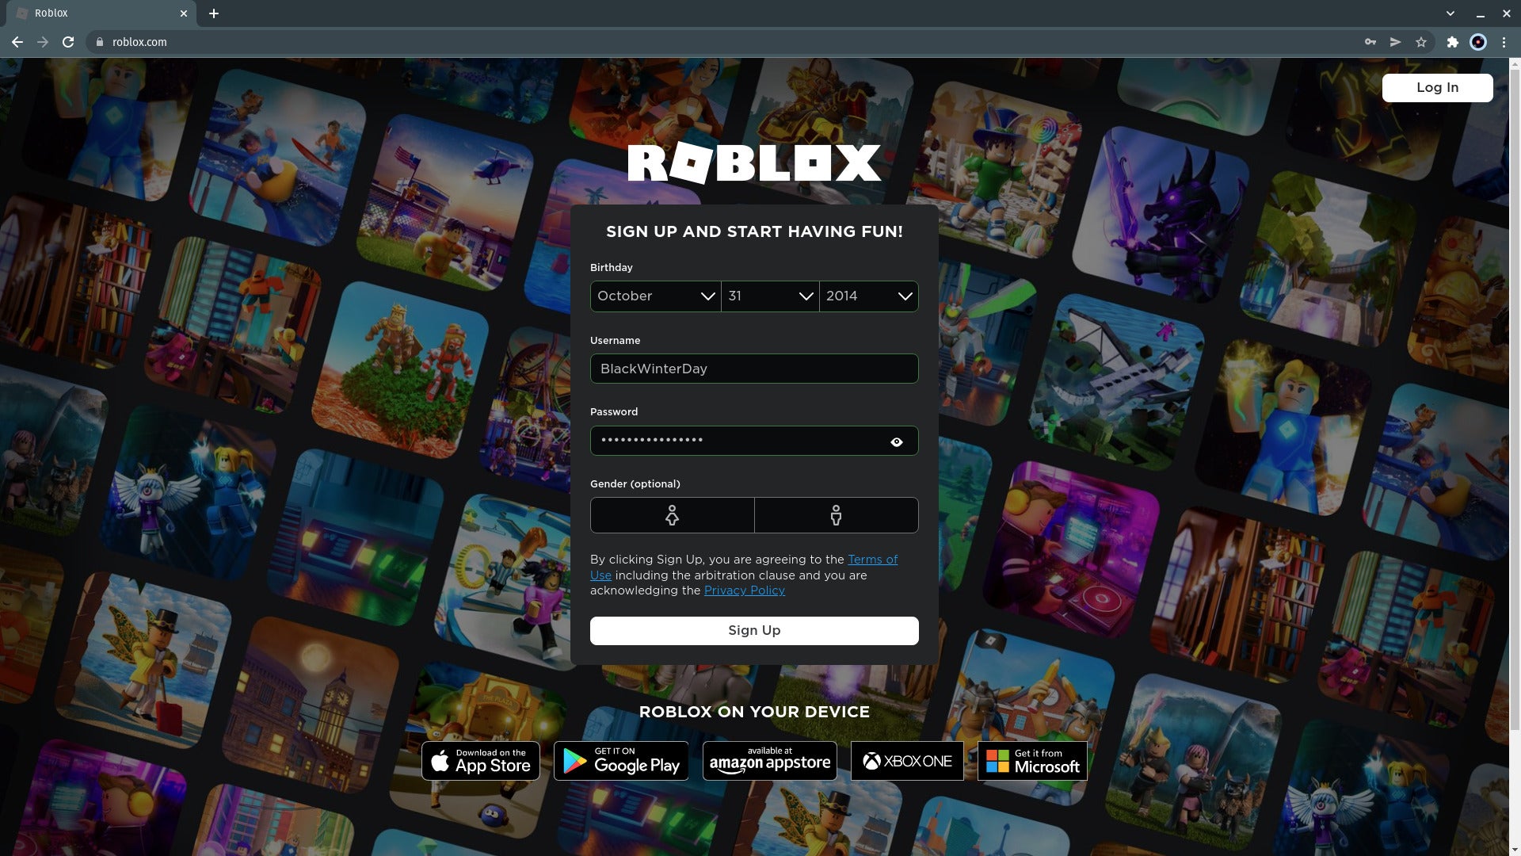Close the Roblox tab
Screen dimensions: 1521x856
point(183,13)
